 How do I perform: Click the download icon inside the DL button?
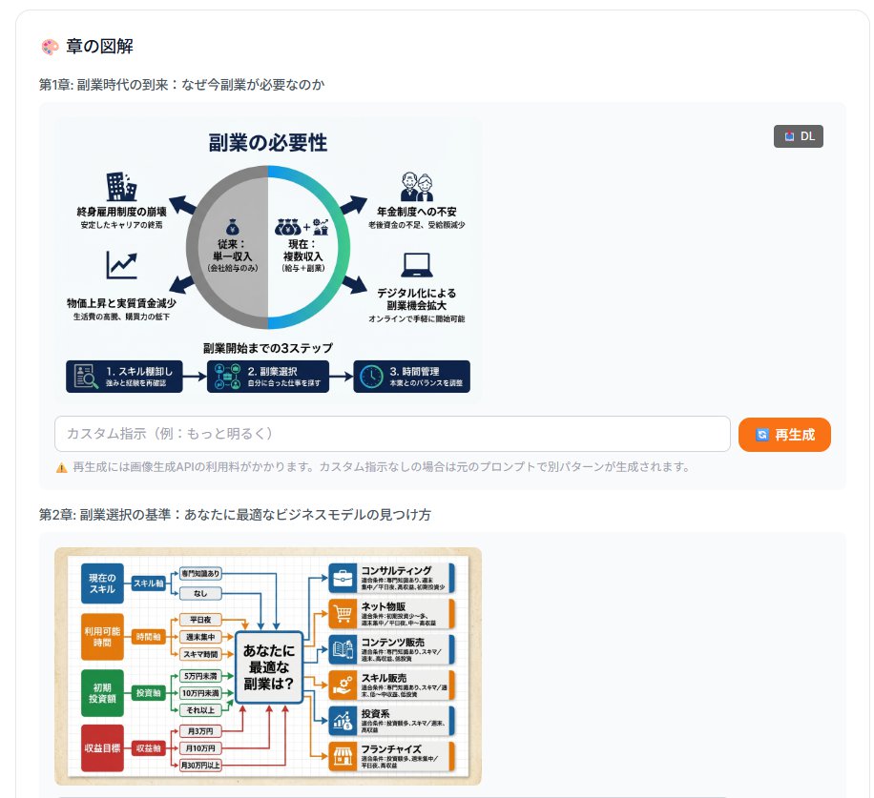click(788, 136)
